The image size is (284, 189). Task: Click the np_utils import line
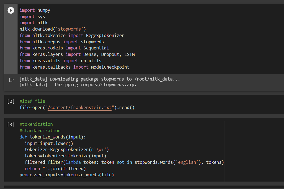61,61
